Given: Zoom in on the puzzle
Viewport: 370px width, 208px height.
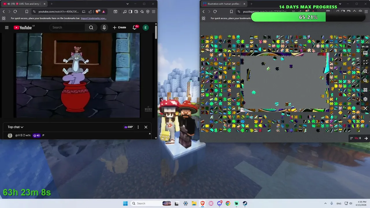Looking at the screenshot, I should [365, 71].
